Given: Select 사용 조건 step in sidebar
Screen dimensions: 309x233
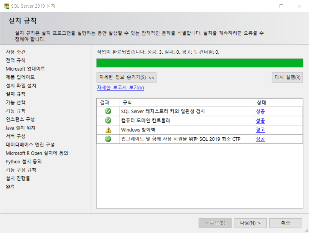Looking at the screenshot, I should [16, 52].
